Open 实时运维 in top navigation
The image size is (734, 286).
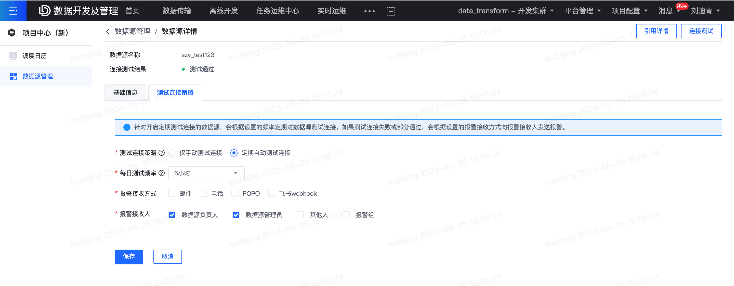point(332,11)
